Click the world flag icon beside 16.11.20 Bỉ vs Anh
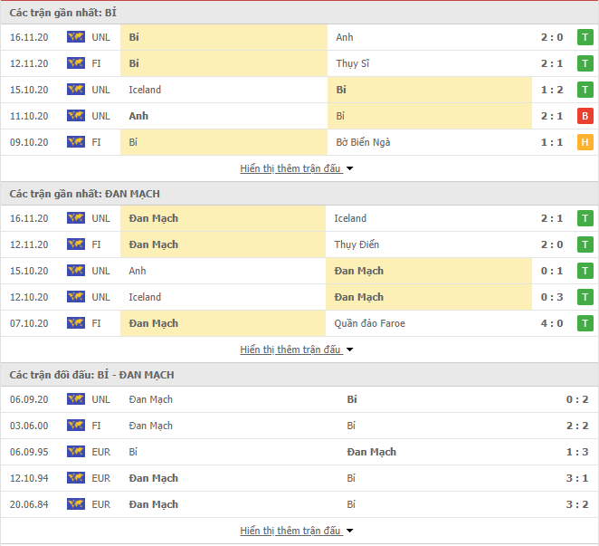The width and height of the screenshot is (599, 546). 76,37
